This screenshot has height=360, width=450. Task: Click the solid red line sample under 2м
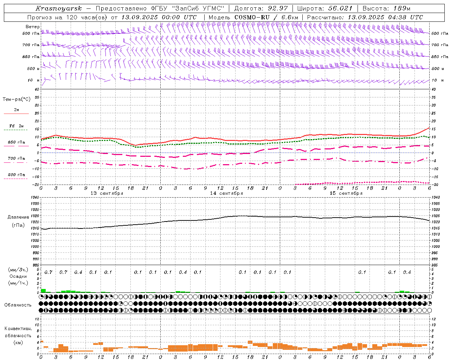pos(16,114)
